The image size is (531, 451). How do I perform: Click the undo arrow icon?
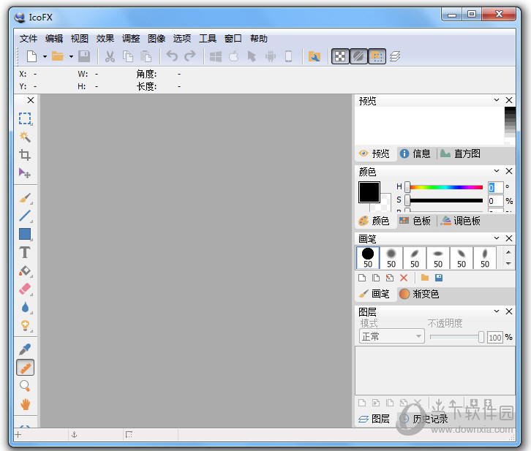(172, 56)
